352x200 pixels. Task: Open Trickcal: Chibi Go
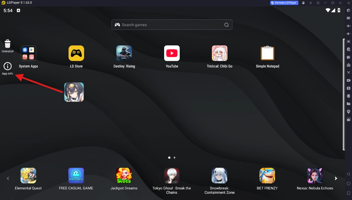[x=219, y=53]
